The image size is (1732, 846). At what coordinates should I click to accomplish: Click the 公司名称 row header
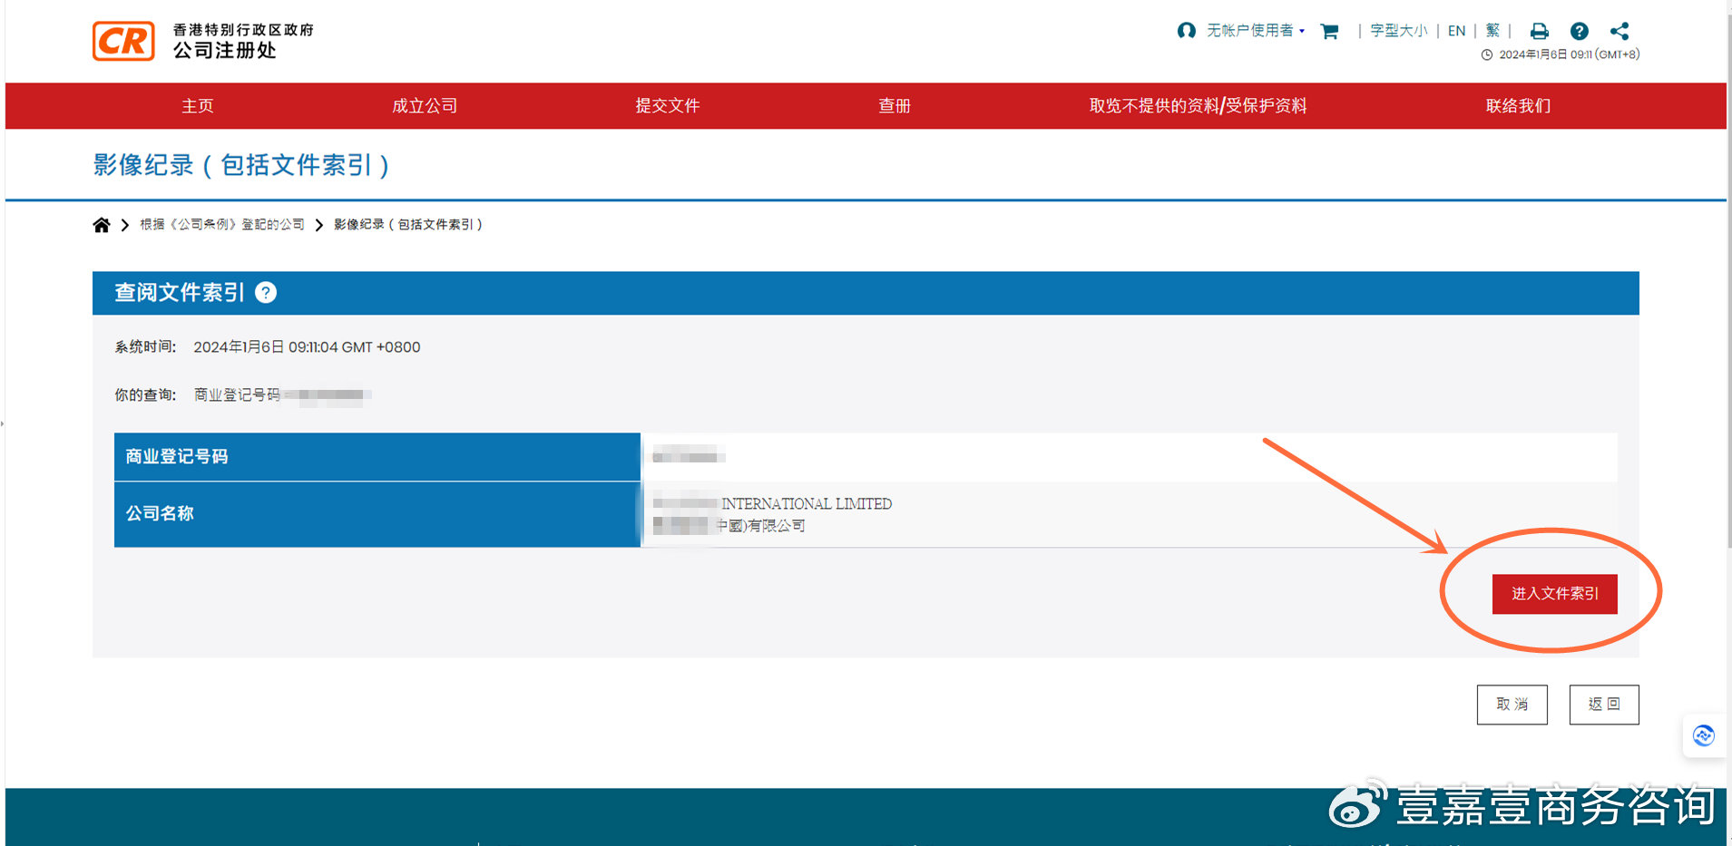pos(377,514)
